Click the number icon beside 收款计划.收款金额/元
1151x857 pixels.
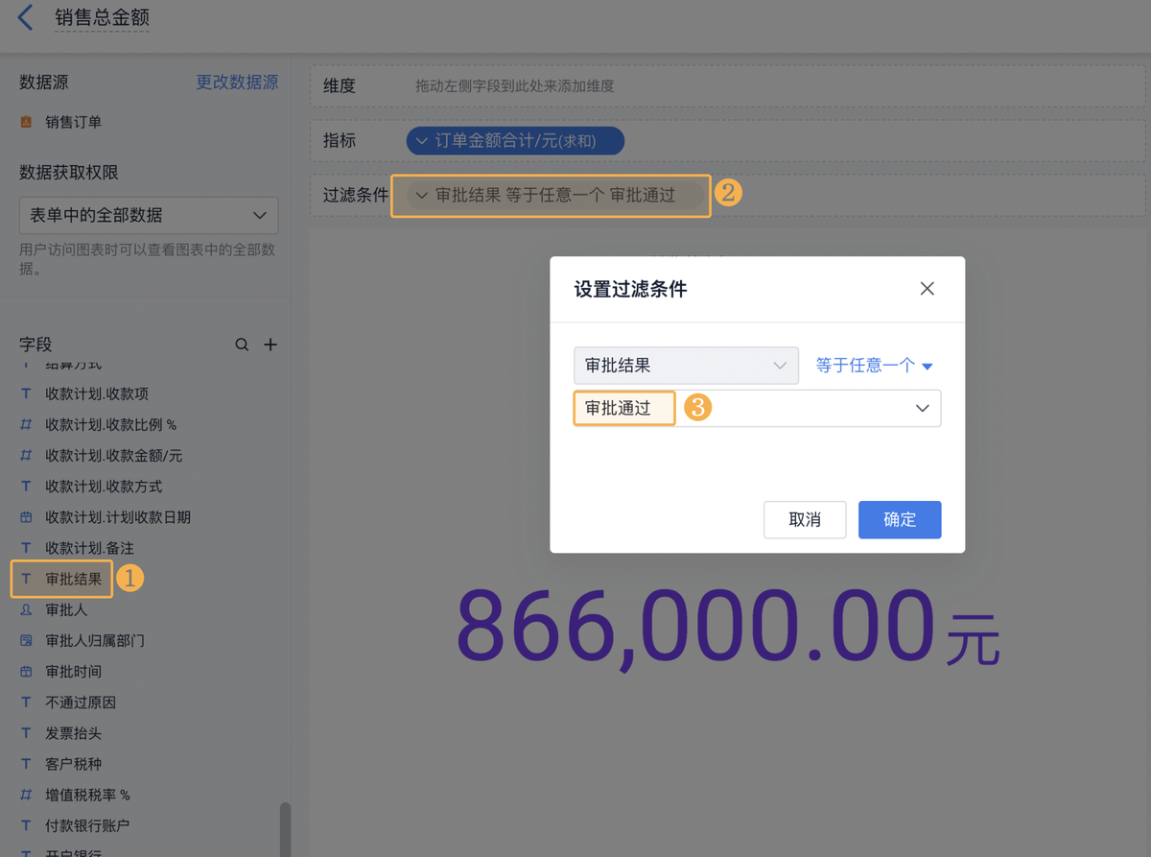pos(26,456)
